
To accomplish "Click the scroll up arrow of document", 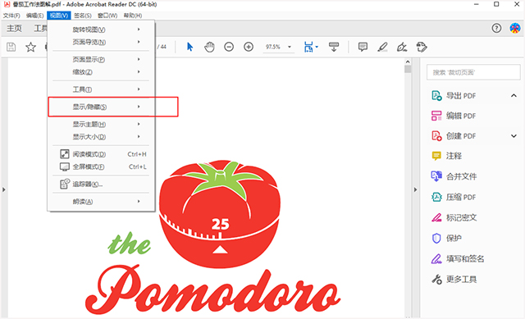I will point(408,62).
